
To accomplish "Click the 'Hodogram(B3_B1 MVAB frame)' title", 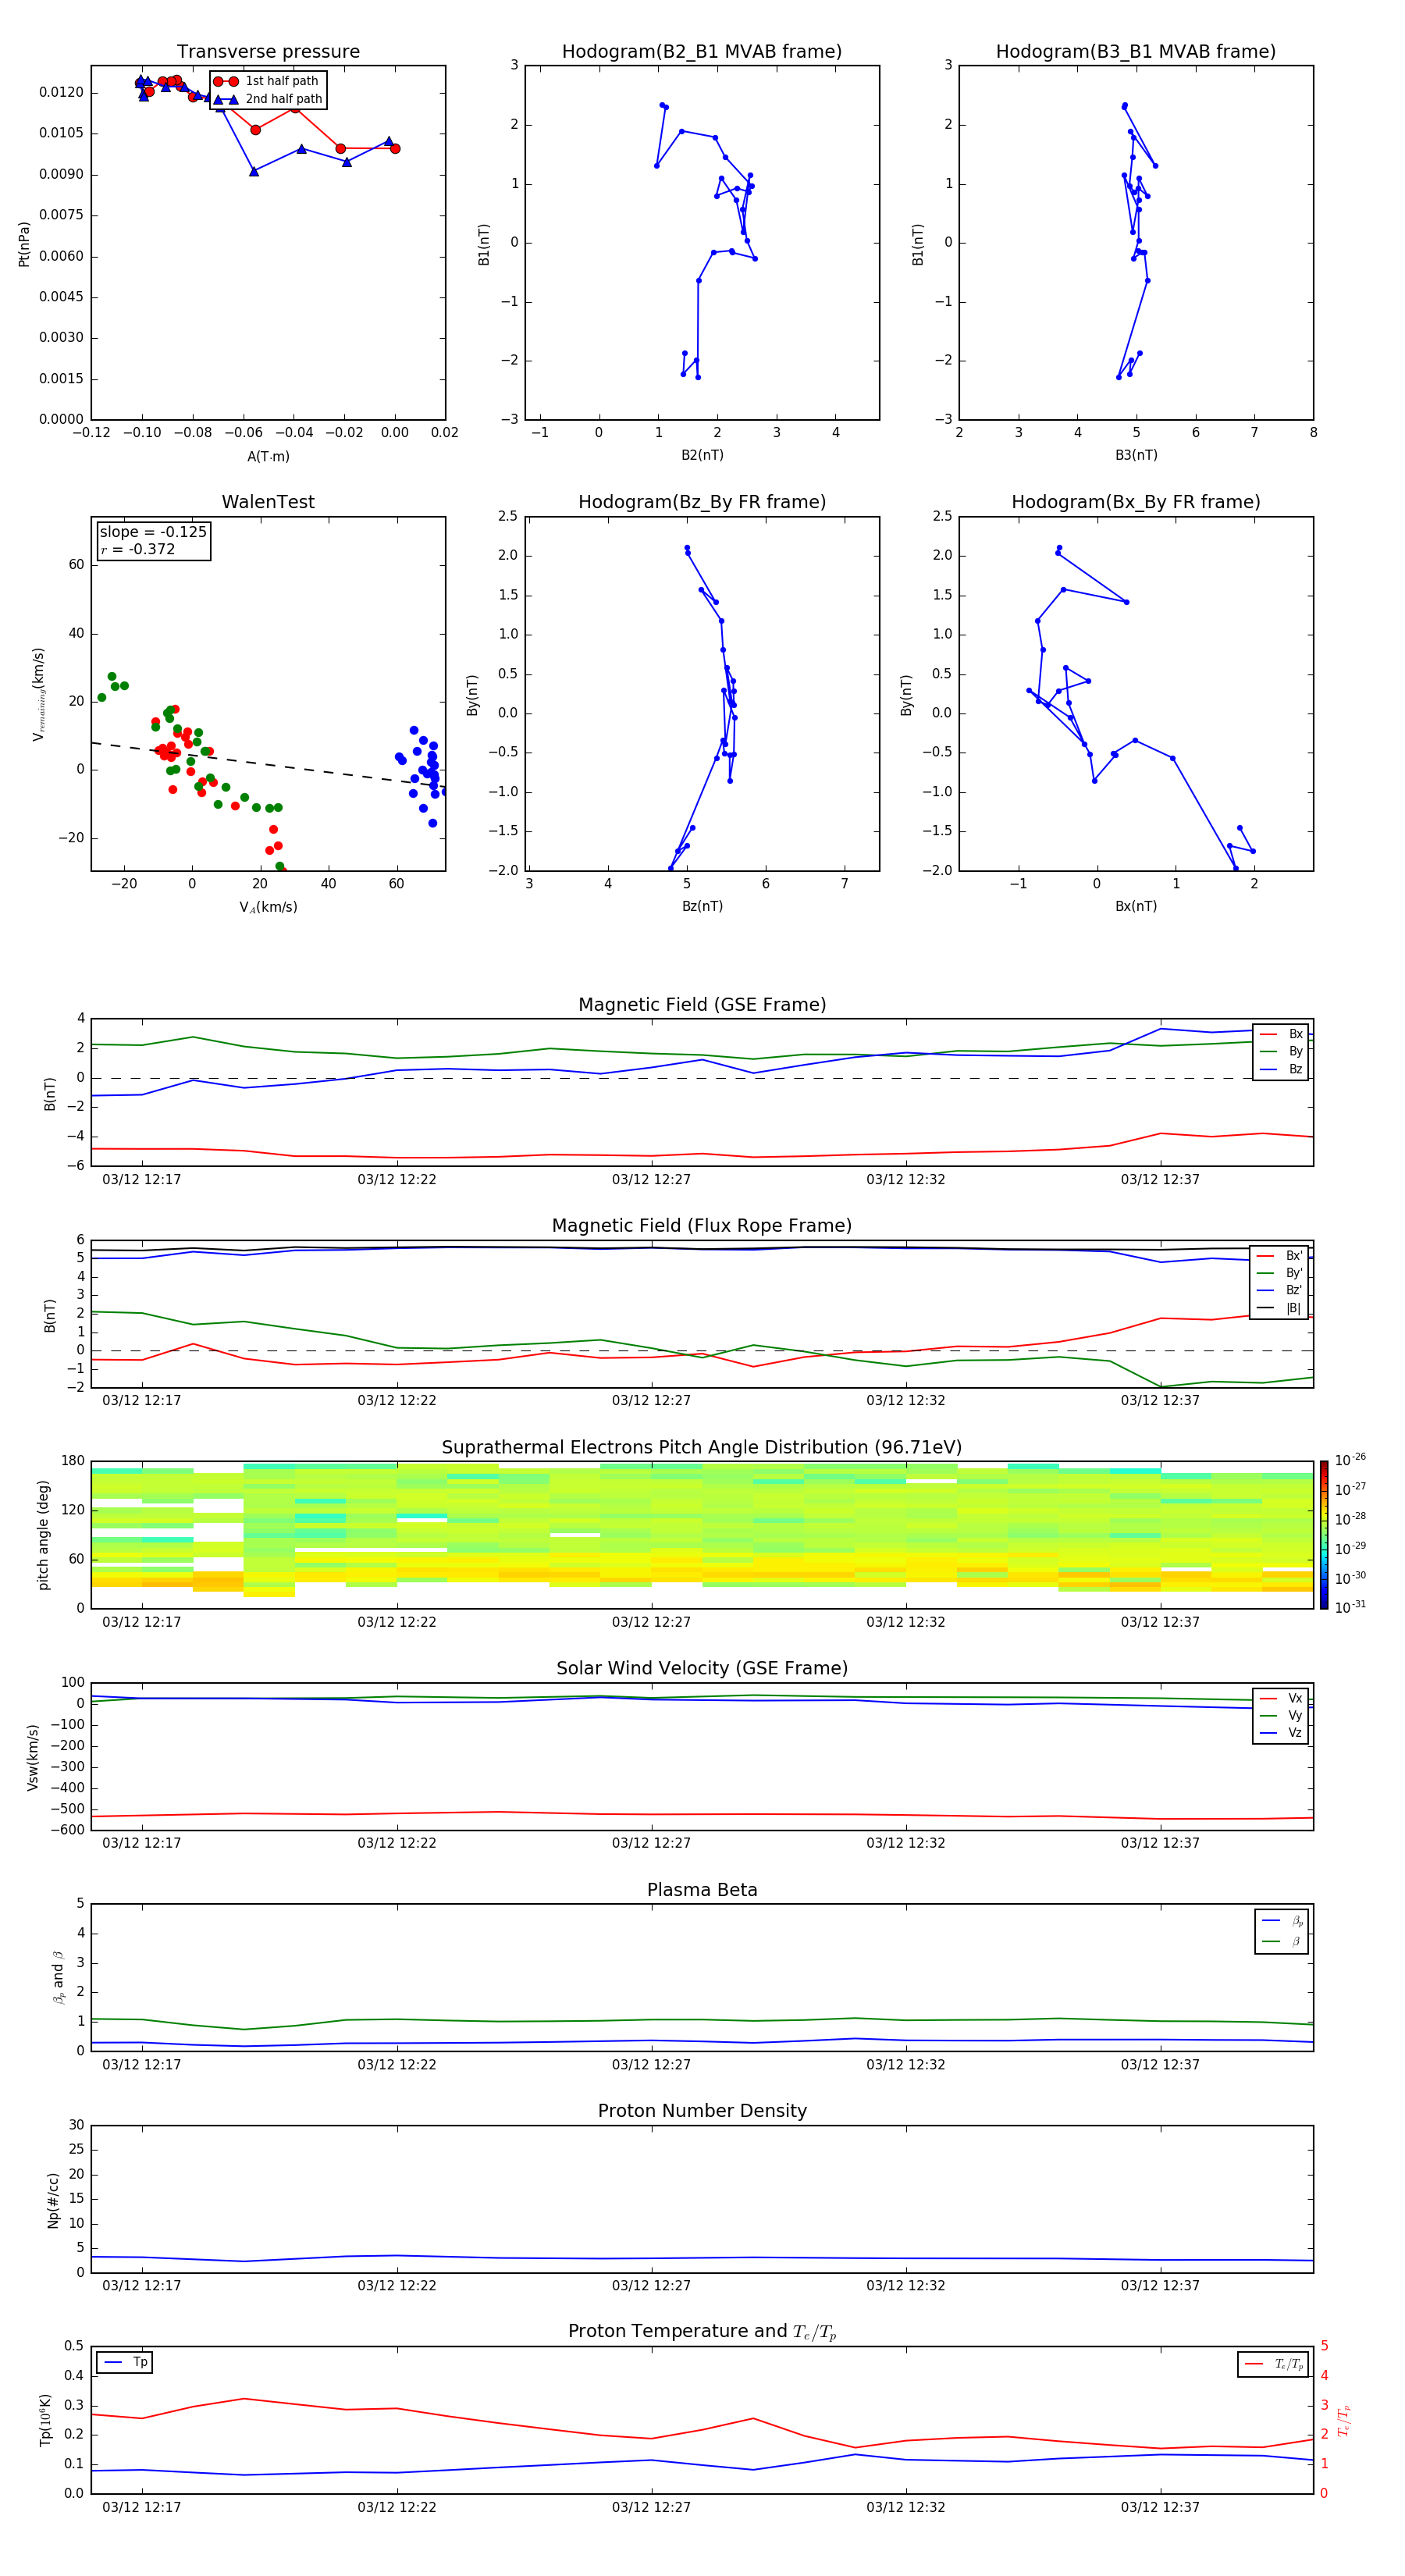I will tap(1136, 52).
